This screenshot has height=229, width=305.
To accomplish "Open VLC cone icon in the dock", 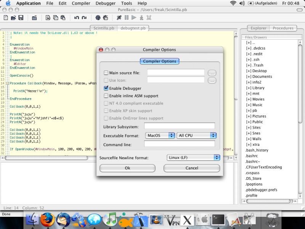I will pos(156,220).
